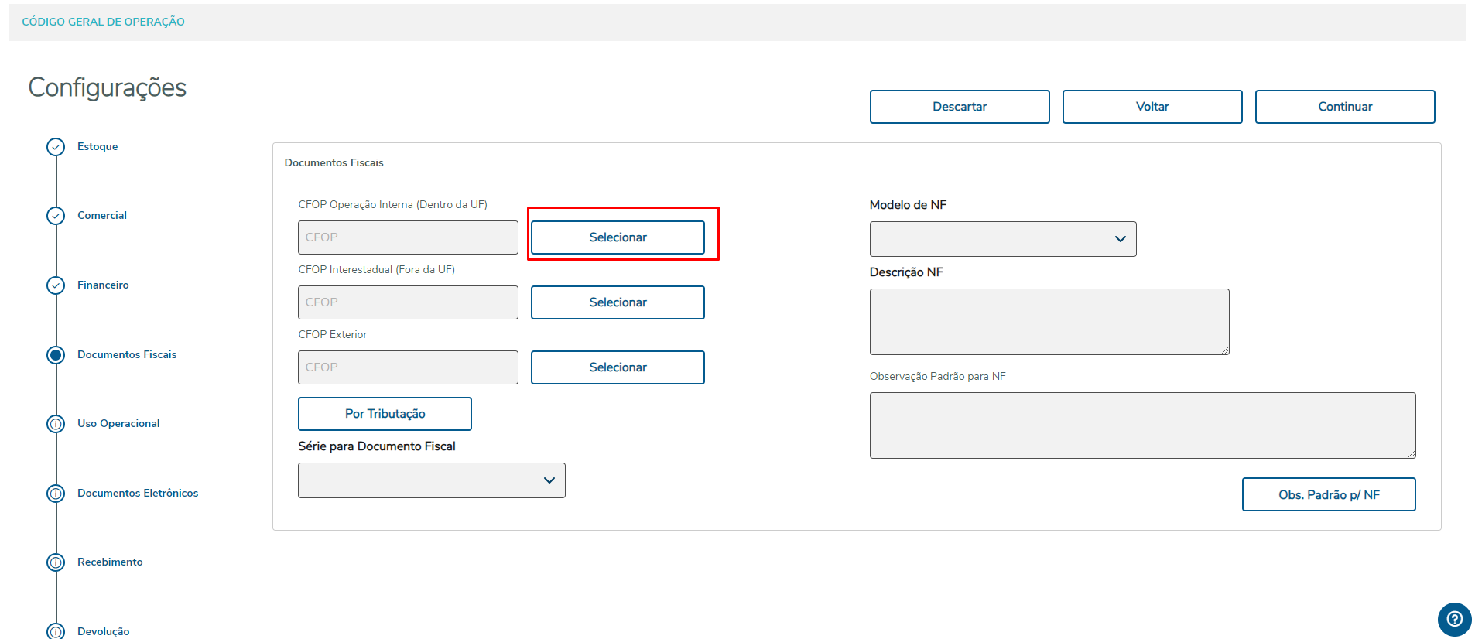Click the Estoque step checkmark icon
1475x639 pixels.
point(56,147)
